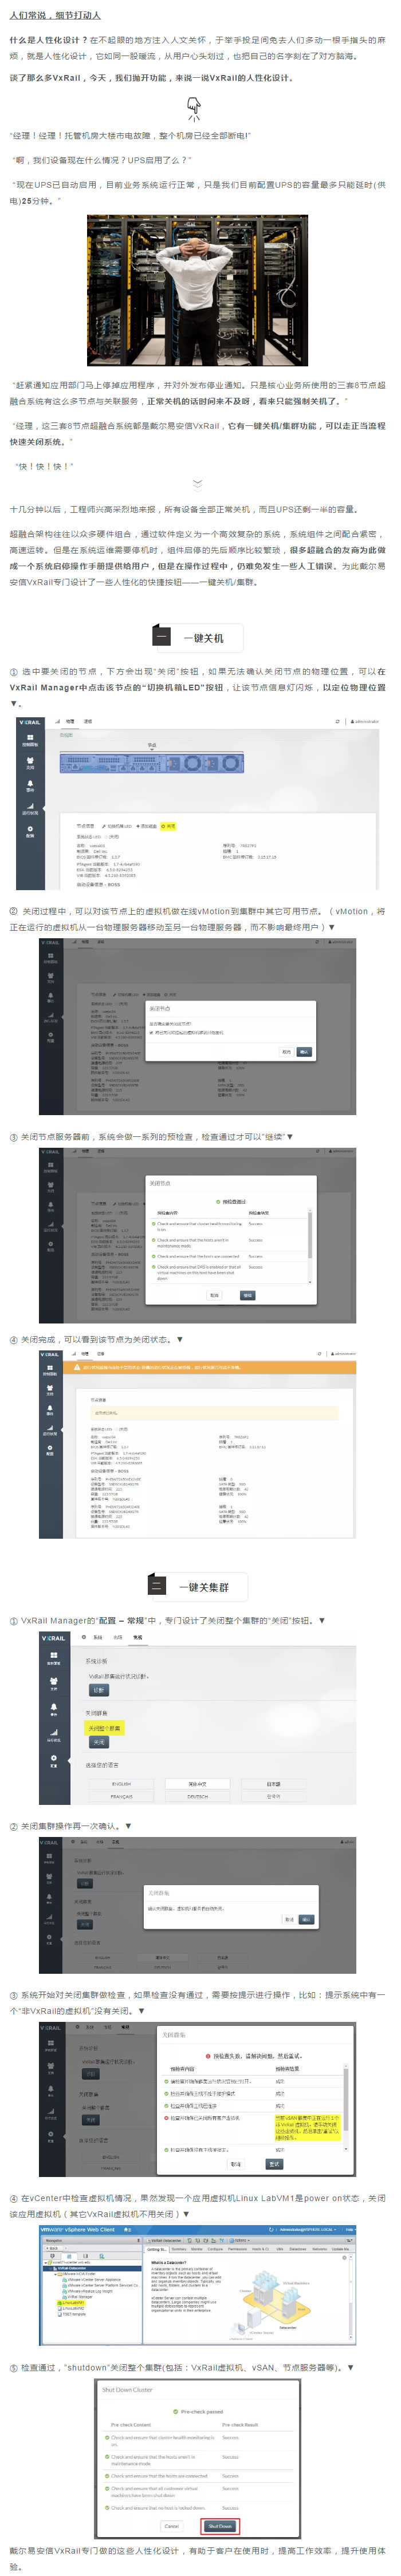Click 取消 in the 关闭节点 confirmation dialog

286,1052
